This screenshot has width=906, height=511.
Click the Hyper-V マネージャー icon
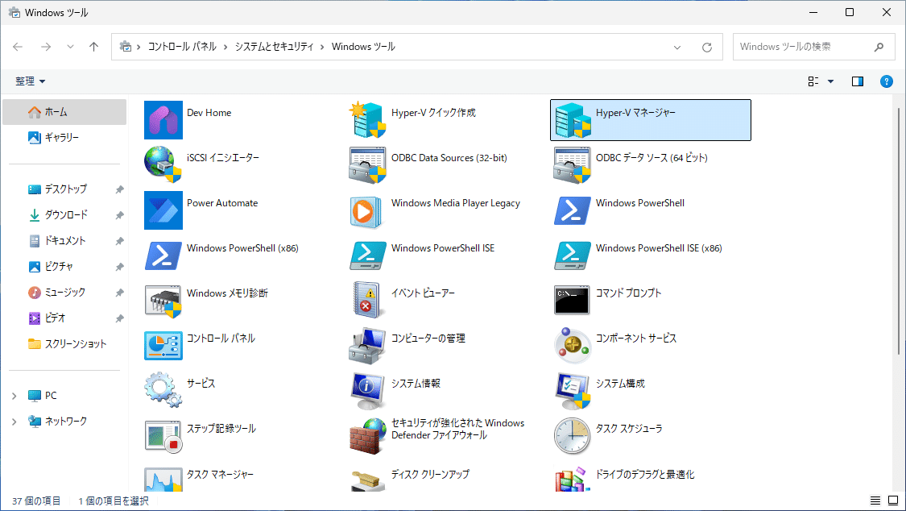pos(572,119)
